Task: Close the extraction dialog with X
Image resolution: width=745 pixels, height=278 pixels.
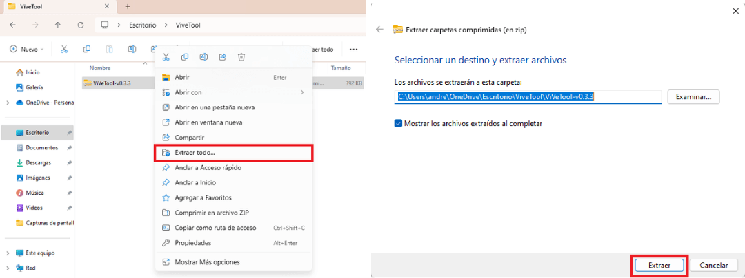Action: point(735,11)
